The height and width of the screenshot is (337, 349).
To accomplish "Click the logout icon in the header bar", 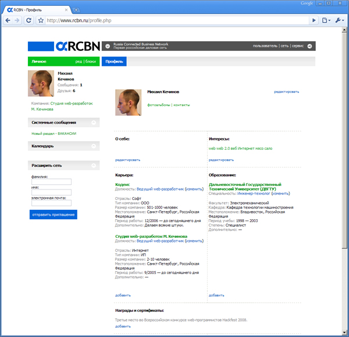I will point(309,46).
